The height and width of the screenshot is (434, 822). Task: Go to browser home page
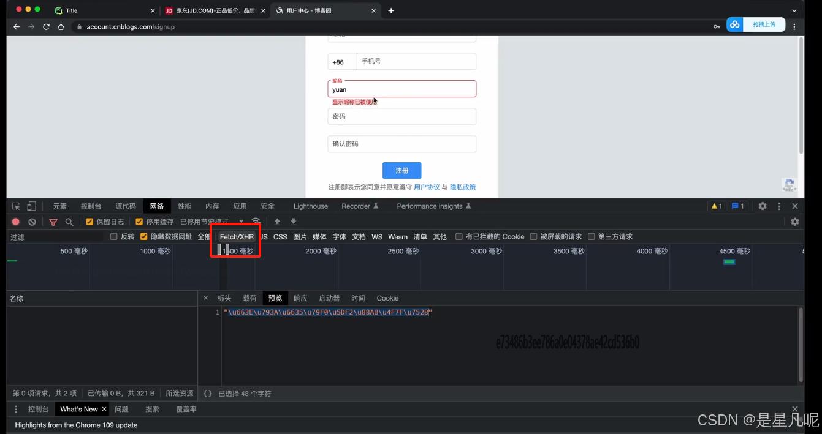tap(61, 27)
